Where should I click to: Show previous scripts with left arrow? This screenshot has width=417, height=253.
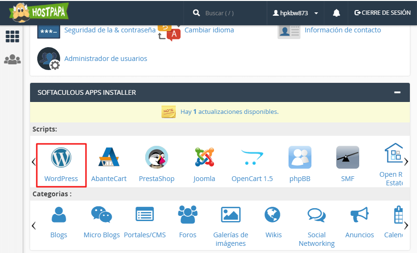coord(34,162)
